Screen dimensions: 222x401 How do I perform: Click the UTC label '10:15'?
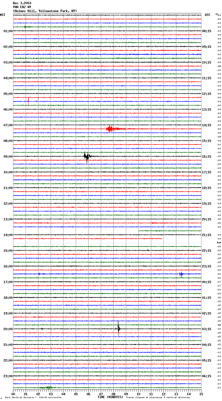[207, 62]
